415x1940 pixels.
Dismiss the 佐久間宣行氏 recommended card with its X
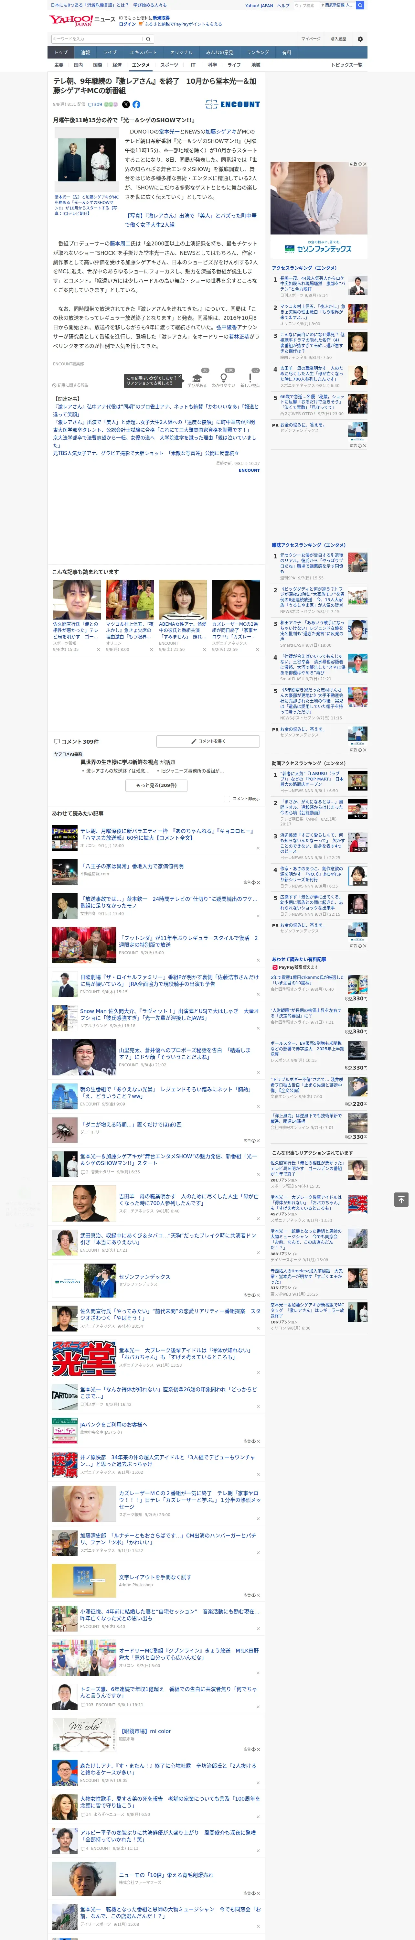[98, 649]
